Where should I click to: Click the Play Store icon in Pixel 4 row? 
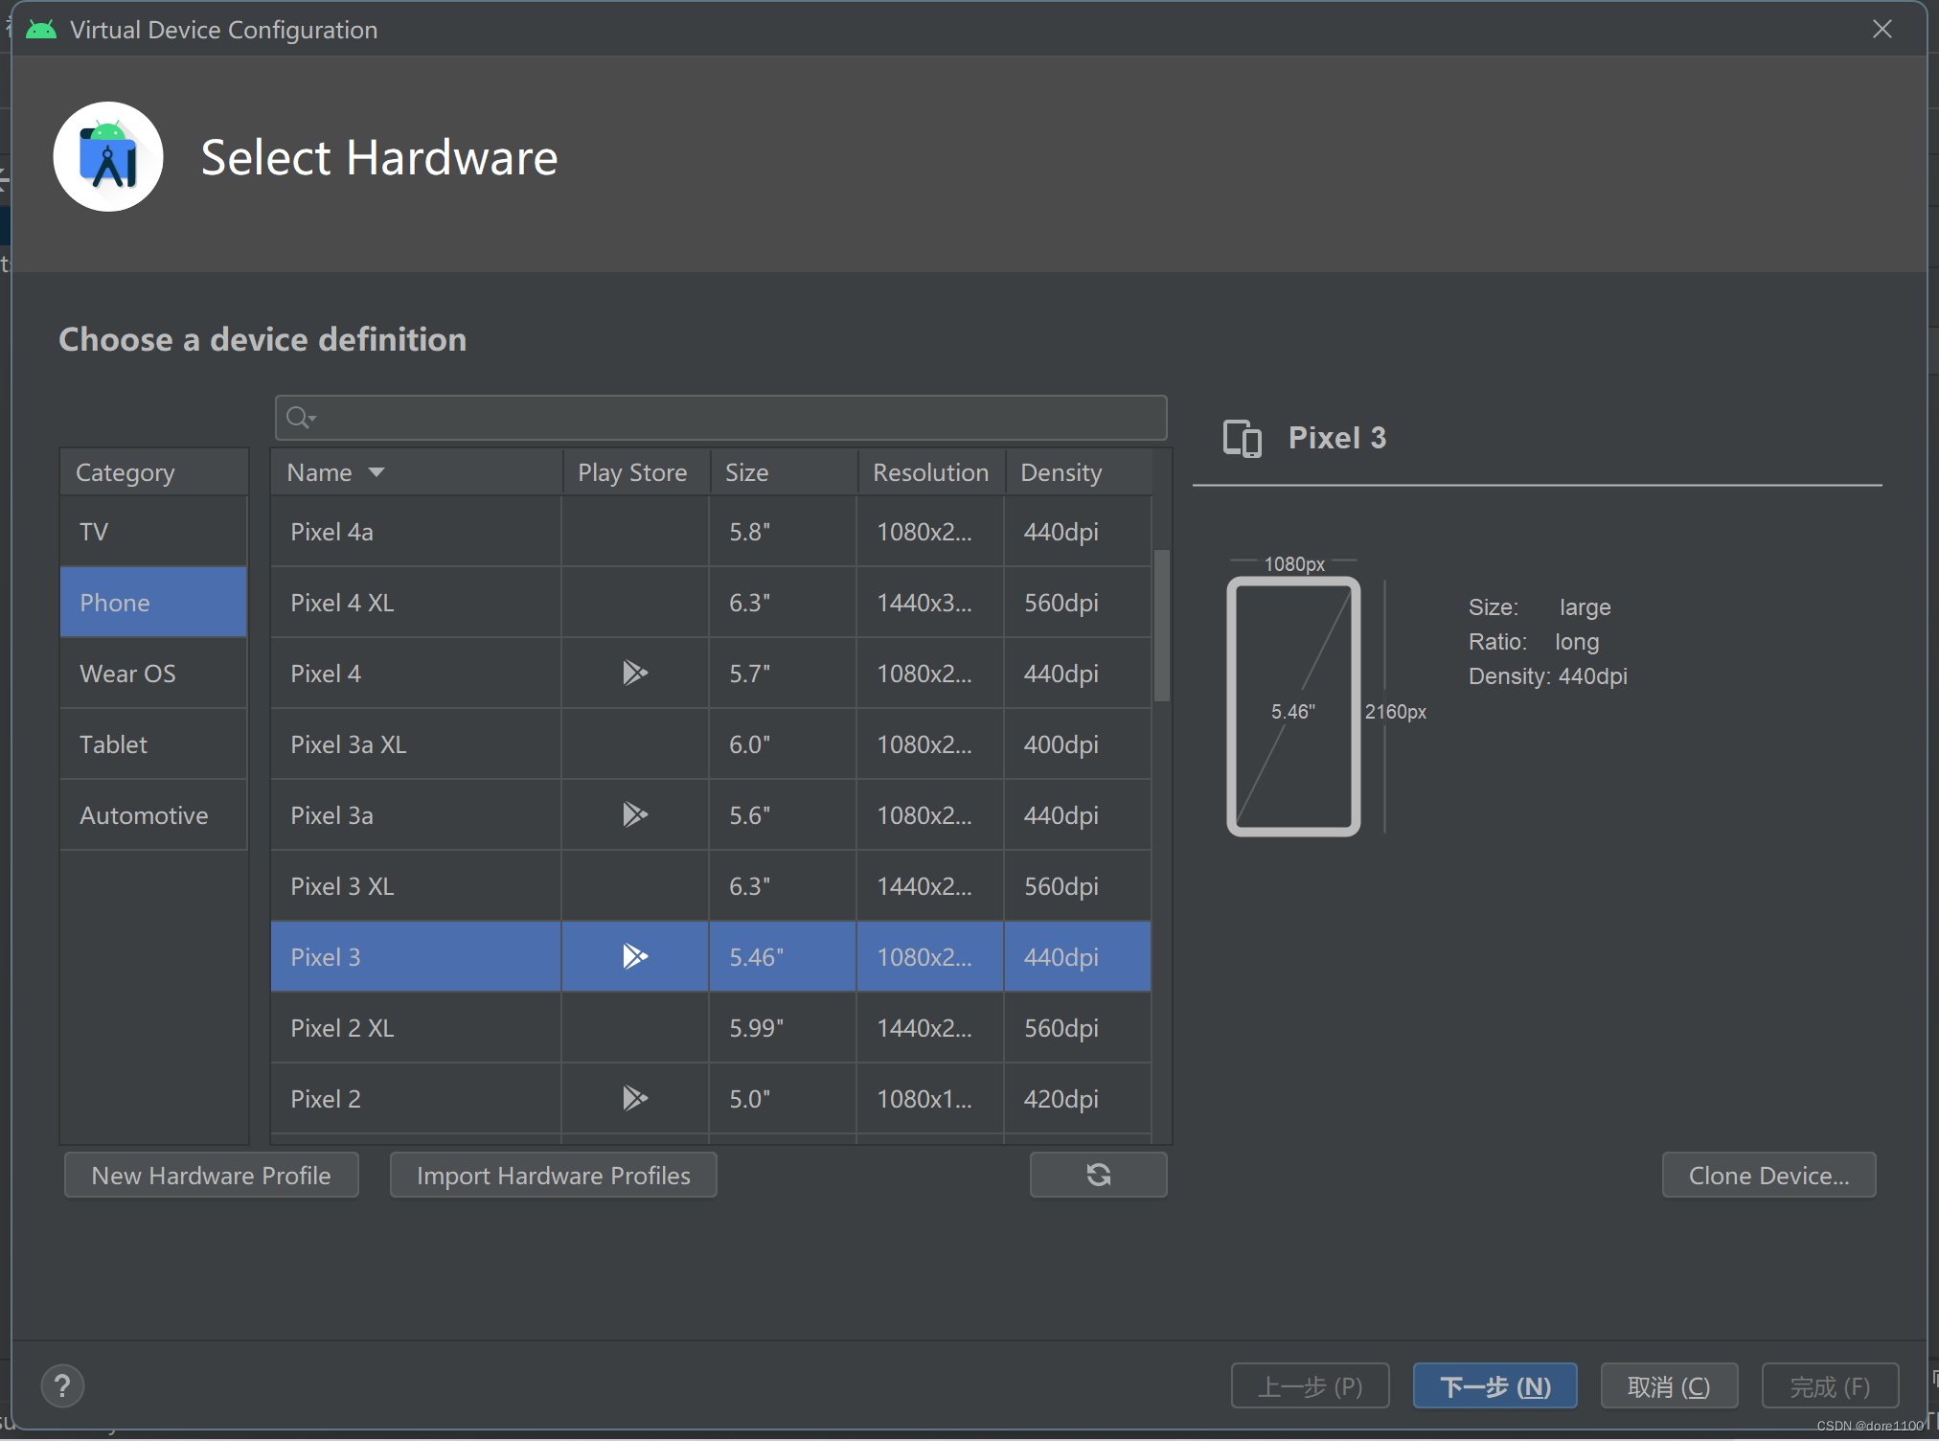tap(634, 674)
